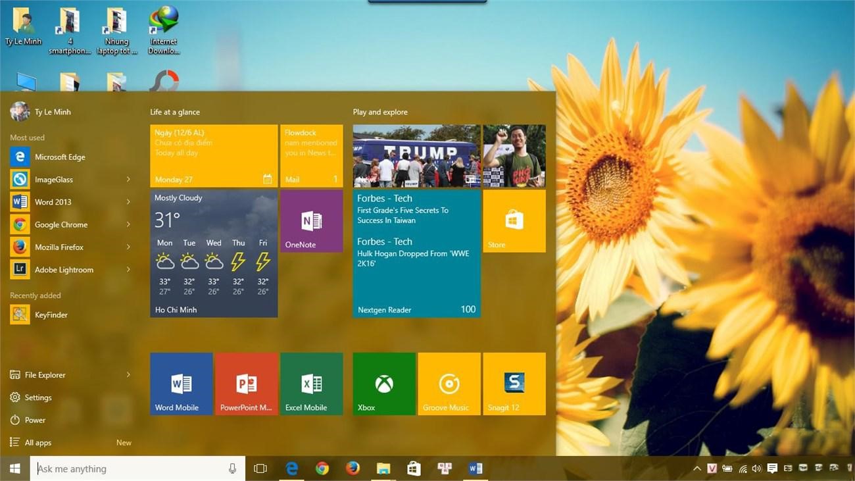Open Excel Mobile tile
855x481 pixels.
click(x=311, y=384)
